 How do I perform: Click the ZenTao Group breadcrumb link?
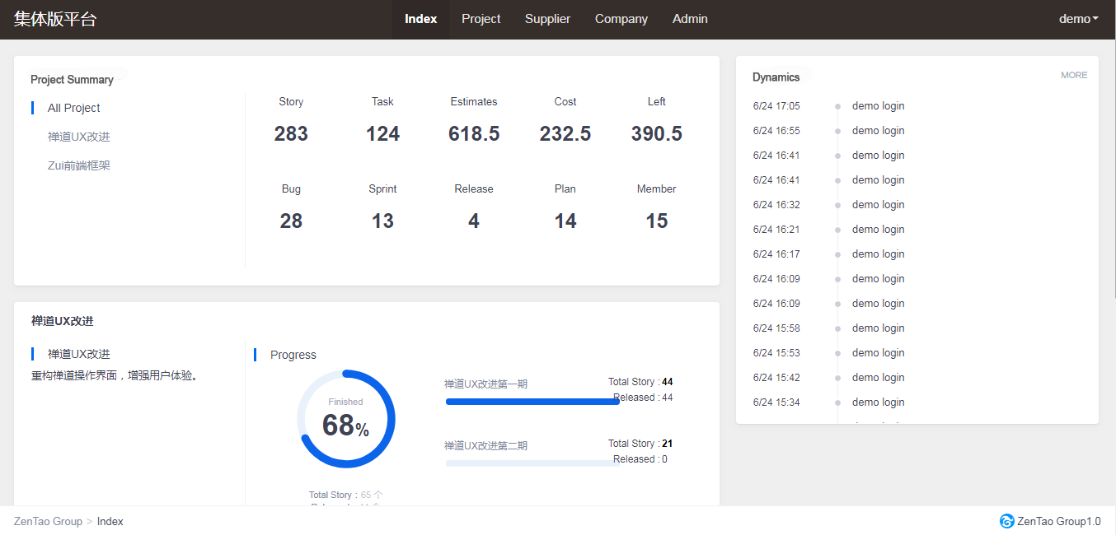coord(48,521)
